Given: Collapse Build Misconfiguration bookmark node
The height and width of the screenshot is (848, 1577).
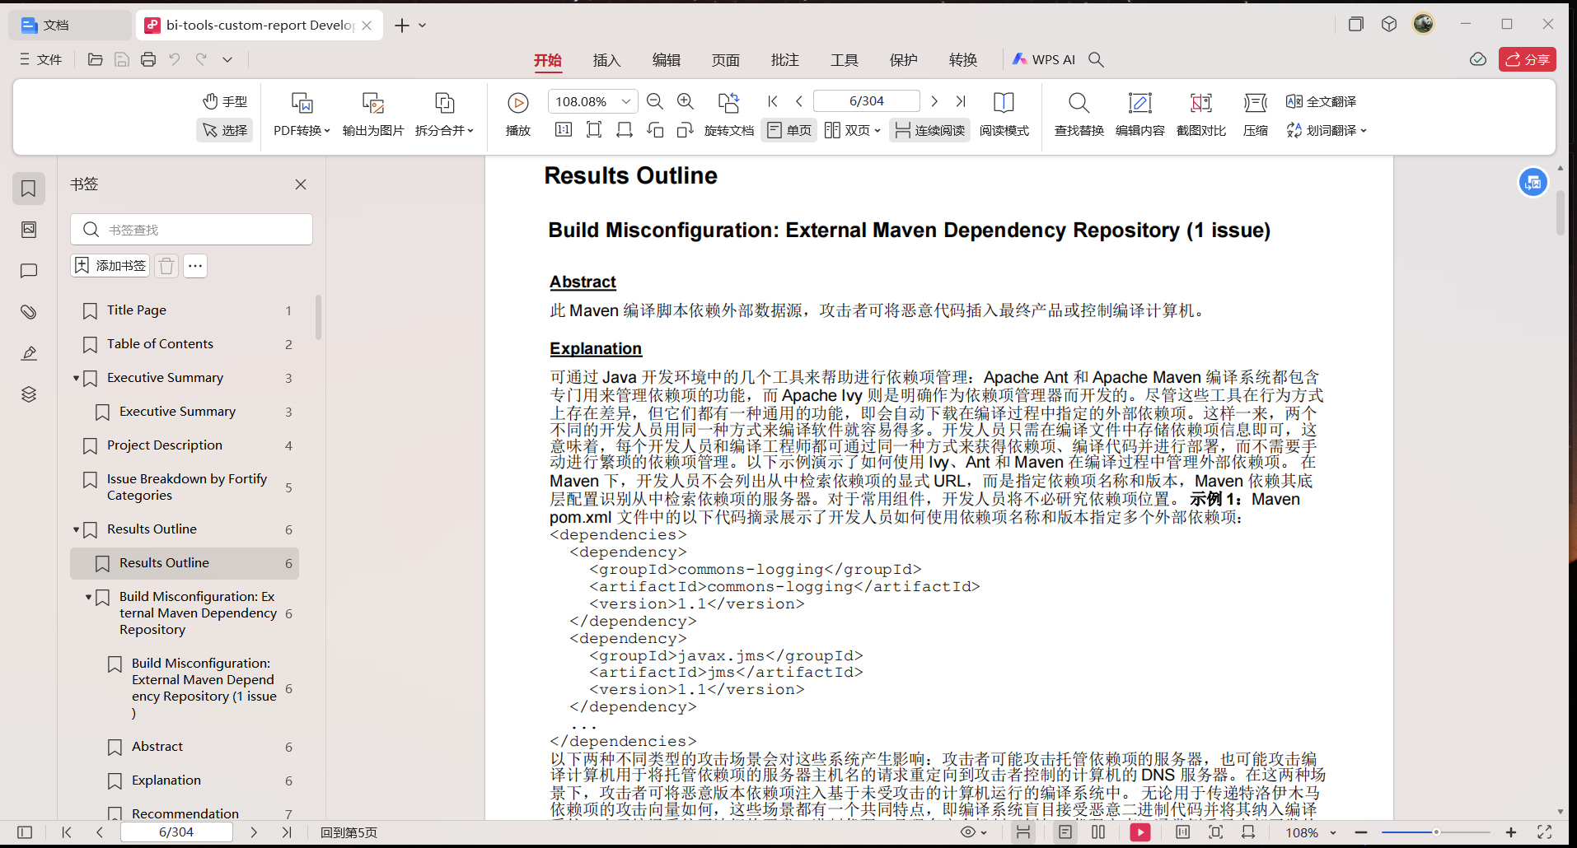Looking at the screenshot, I should (88, 597).
